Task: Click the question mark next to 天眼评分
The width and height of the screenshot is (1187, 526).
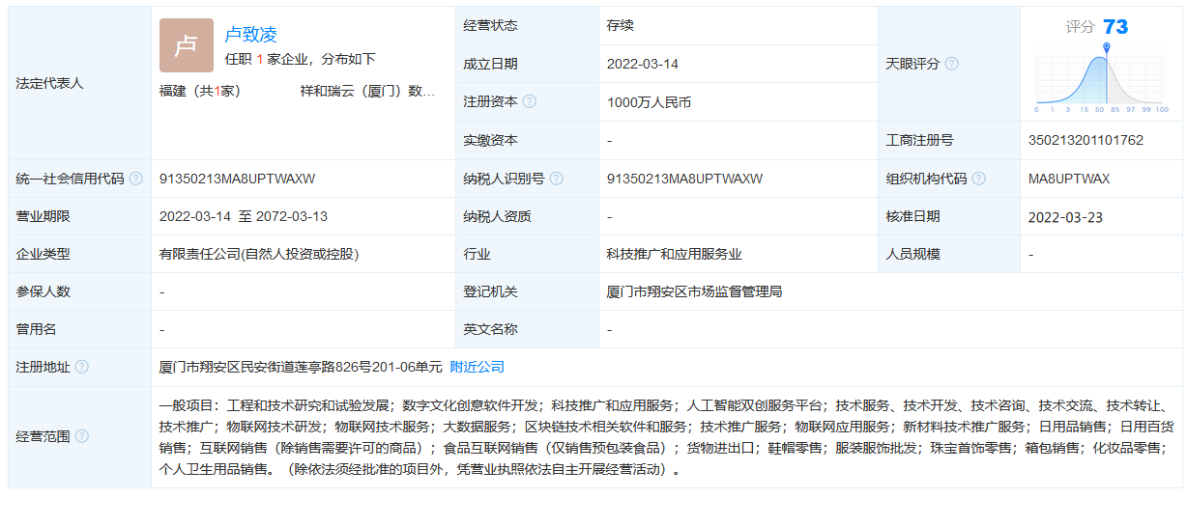Action: (951, 64)
